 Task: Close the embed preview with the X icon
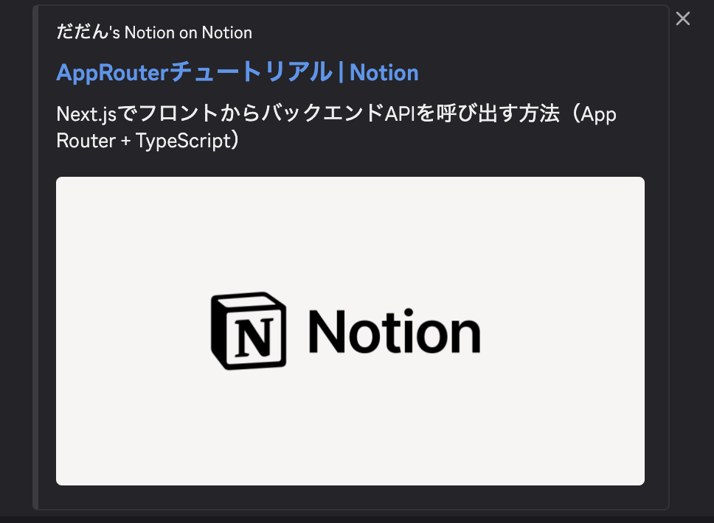tap(682, 18)
